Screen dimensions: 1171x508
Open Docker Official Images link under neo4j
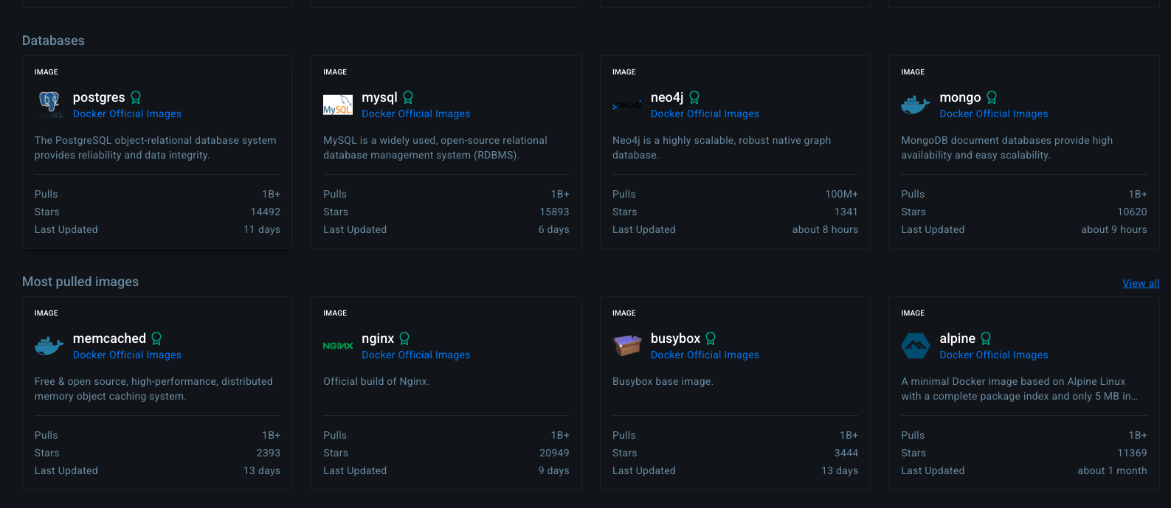click(x=705, y=114)
